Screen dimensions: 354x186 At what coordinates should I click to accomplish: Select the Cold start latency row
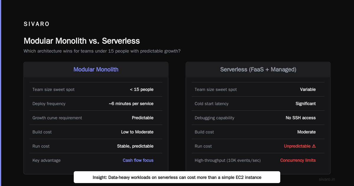click(x=258, y=104)
